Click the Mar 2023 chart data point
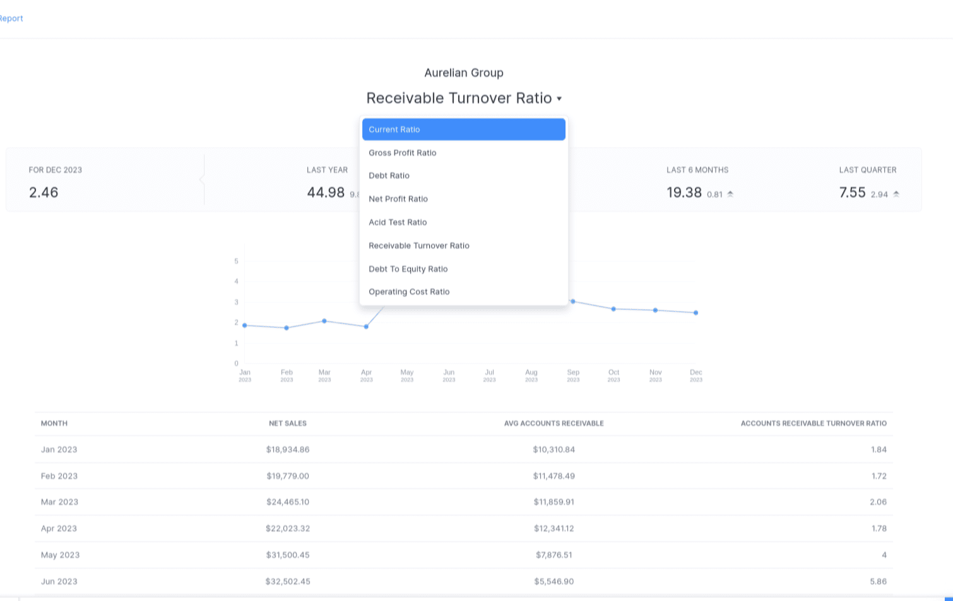953x601 pixels. [x=324, y=321]
